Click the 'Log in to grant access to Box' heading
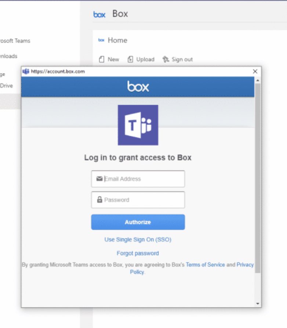This screenshot has height=328, width=287. point(138,158)
